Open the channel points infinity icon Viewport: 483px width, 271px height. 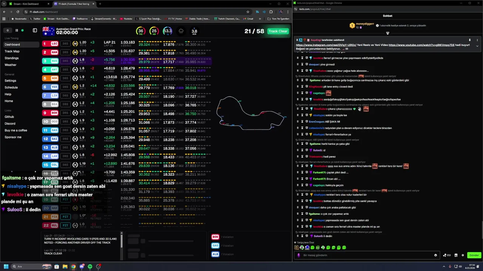tap(448, 255)
